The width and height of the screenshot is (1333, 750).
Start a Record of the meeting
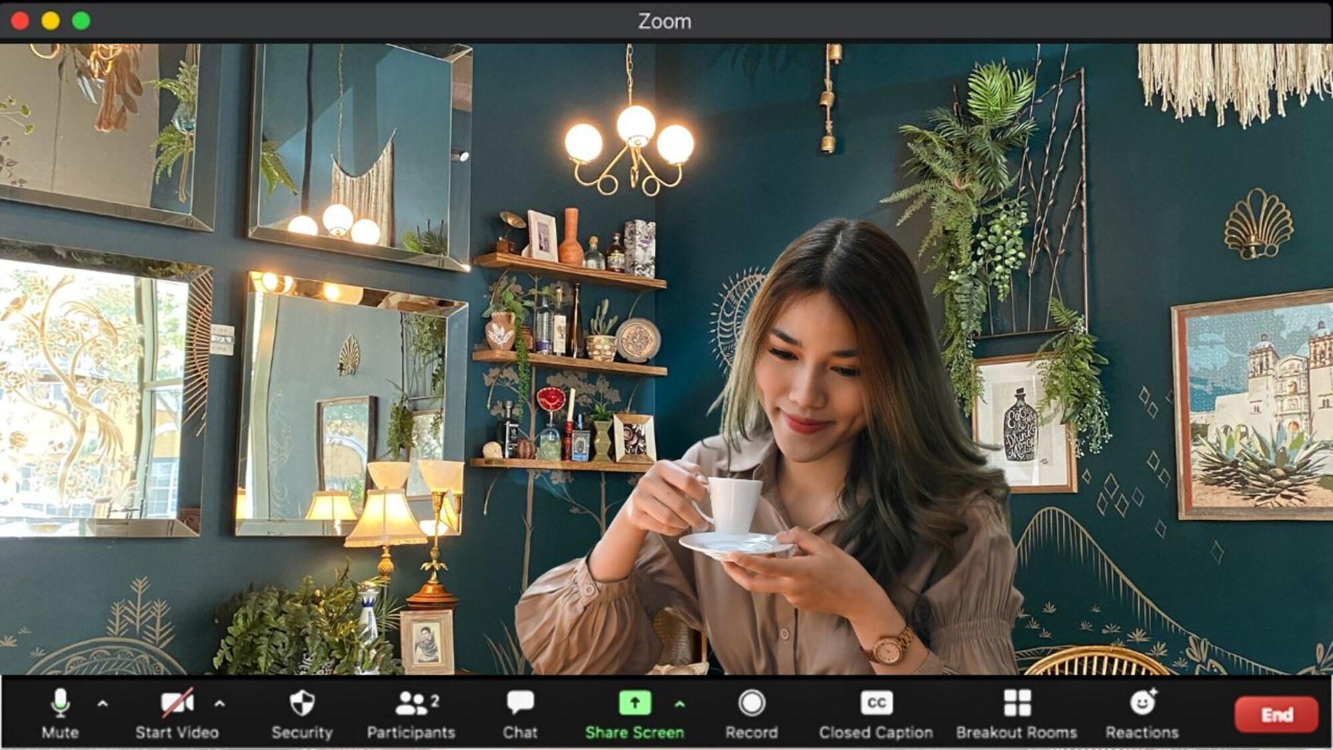(752, 703)
